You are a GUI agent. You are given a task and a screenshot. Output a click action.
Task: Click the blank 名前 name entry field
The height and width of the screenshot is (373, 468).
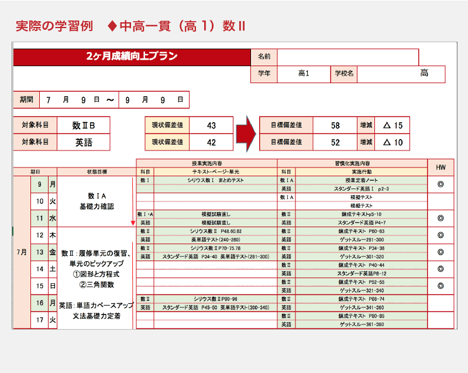tap(347, 57)
